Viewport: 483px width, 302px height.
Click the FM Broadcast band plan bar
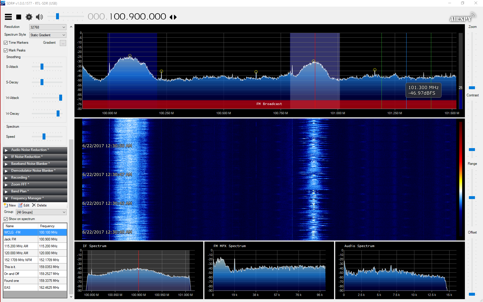pos(269,104)
